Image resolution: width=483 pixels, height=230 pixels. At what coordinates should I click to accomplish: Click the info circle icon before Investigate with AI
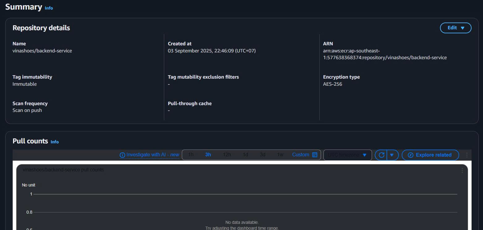pos(122,155)
